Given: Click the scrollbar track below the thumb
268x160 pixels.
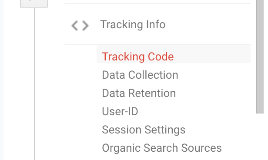Looking at the screenshot, I should tap(260, 137).
